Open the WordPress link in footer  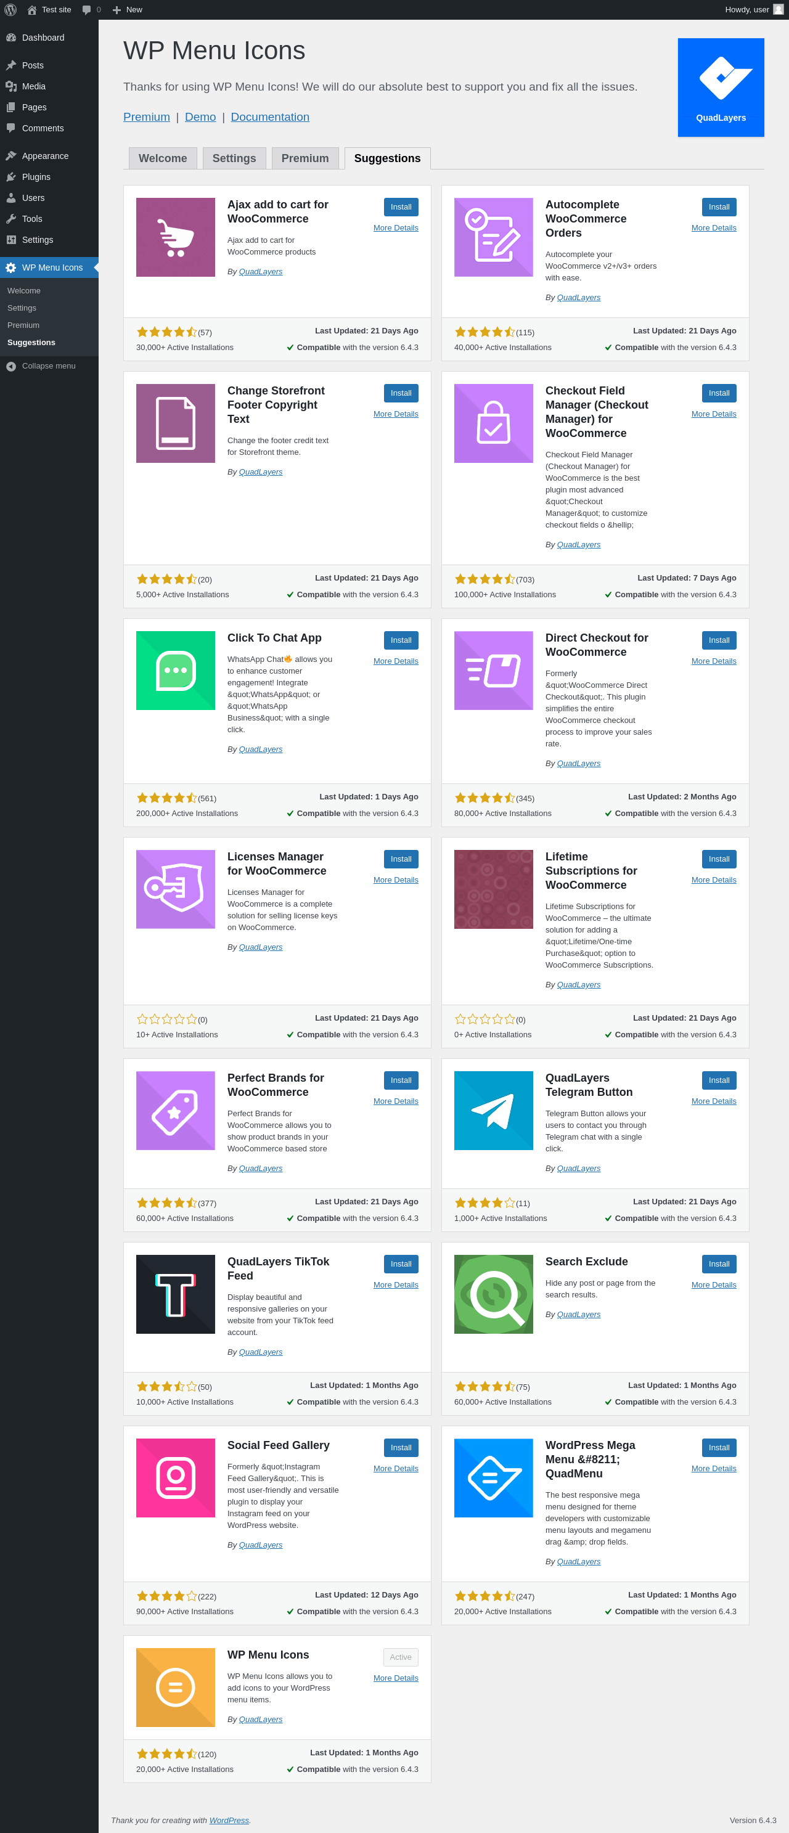pos(229,1820)
